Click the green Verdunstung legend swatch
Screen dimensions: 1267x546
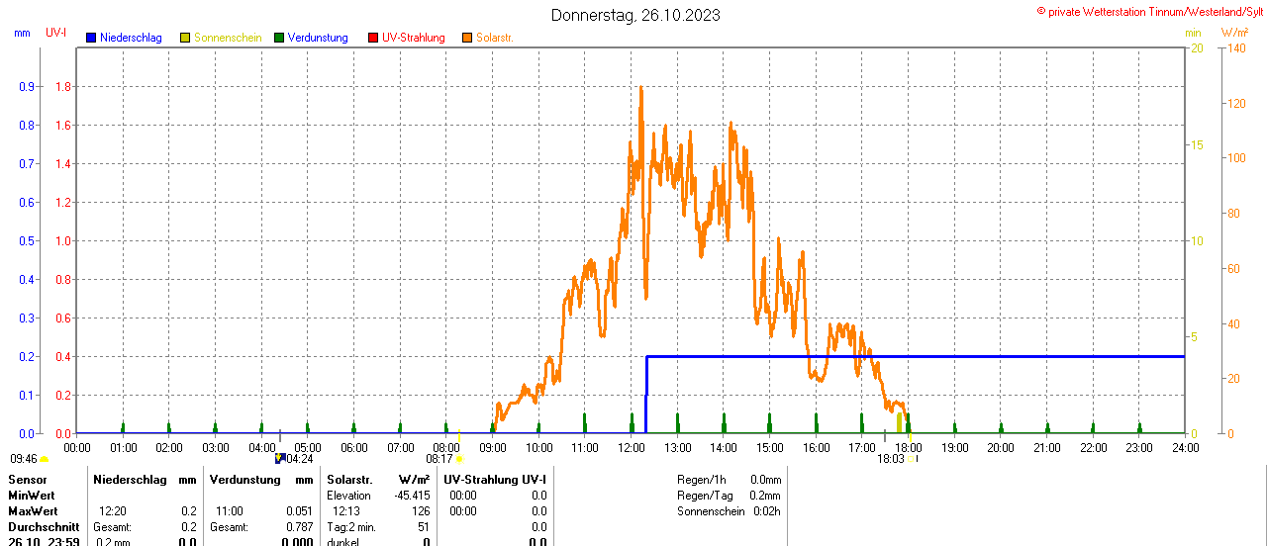click(280, 38)
